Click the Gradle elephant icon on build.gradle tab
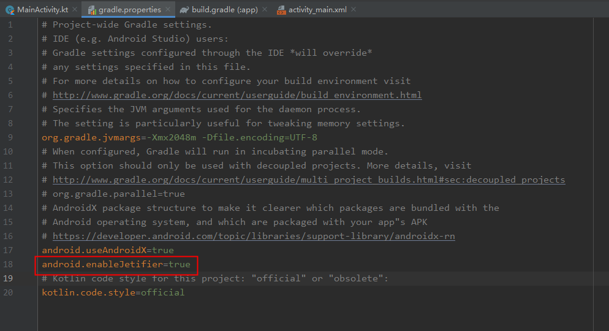Viewport: 609px width, 331px height. pyautogui.click(x=184, y=10)
